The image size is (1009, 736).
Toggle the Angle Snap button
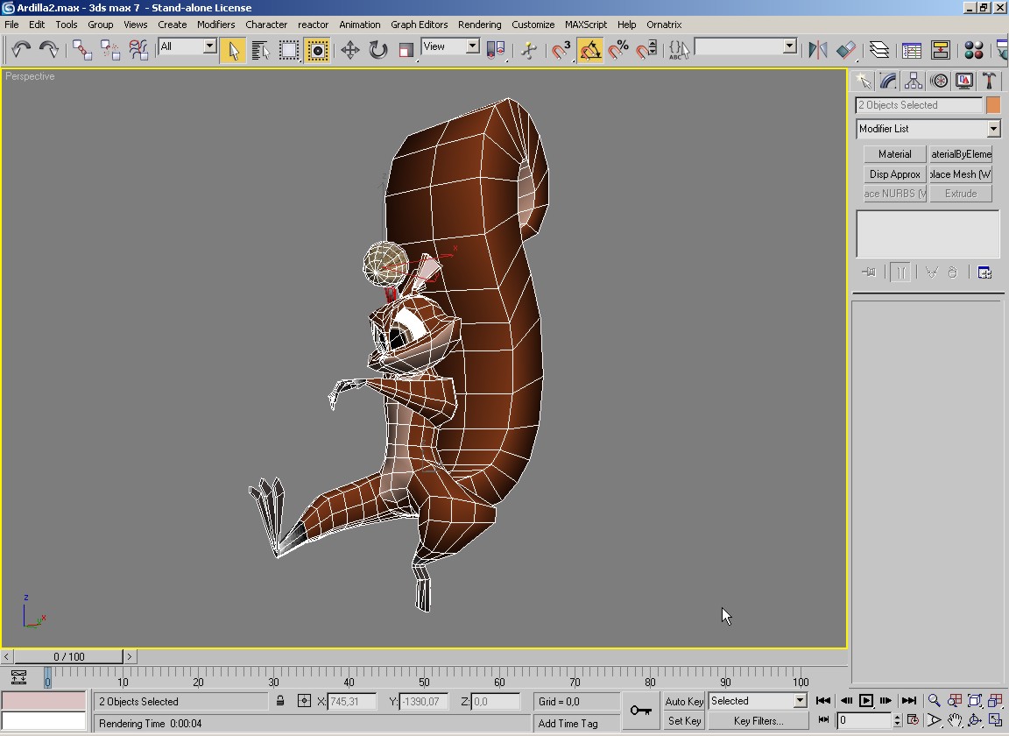coord(590,50)
